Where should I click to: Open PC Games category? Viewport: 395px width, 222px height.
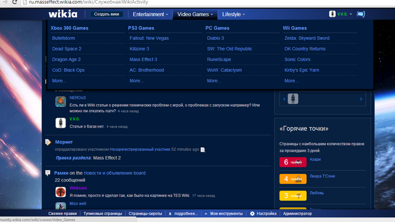(x=217, y=28)
